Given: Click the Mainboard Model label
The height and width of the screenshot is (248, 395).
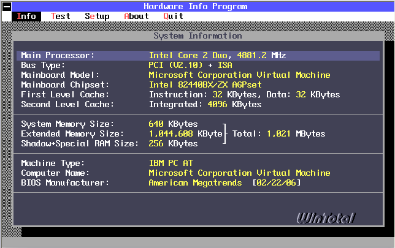Looking at the screenshot, I should click(x=60, y=75).
